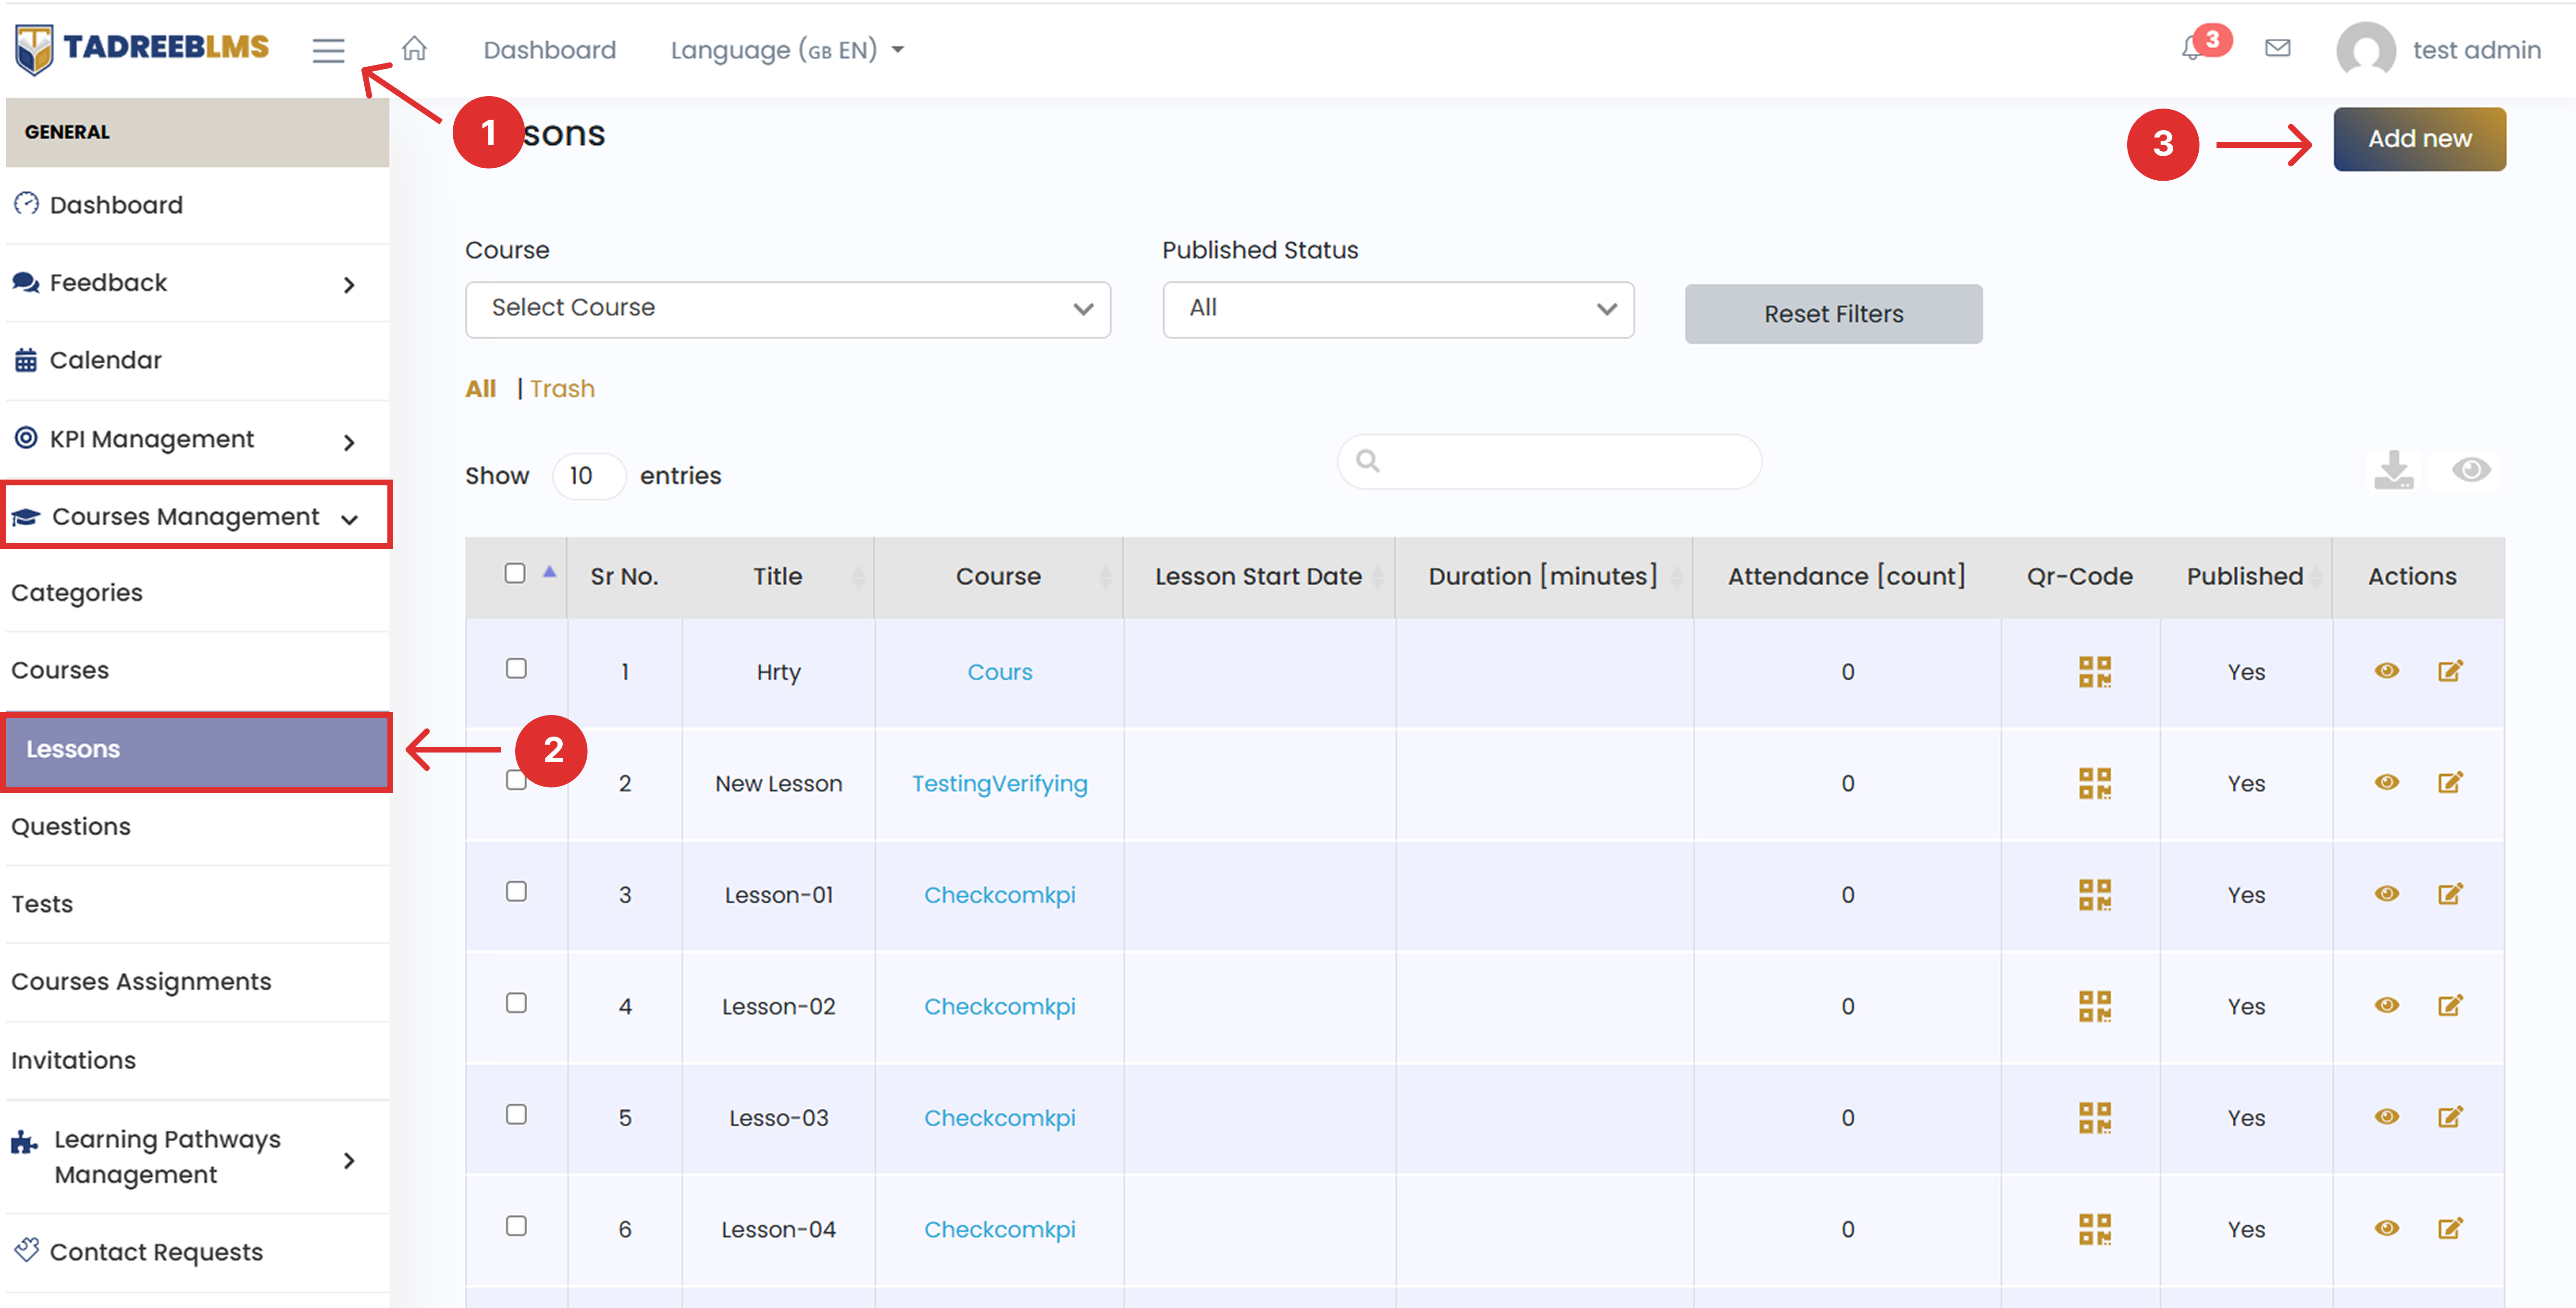The width and height of the screenshot is (2576, 1308).
Task: Edit Lesson-02 pencil icon
Action: point(2450,1005)
